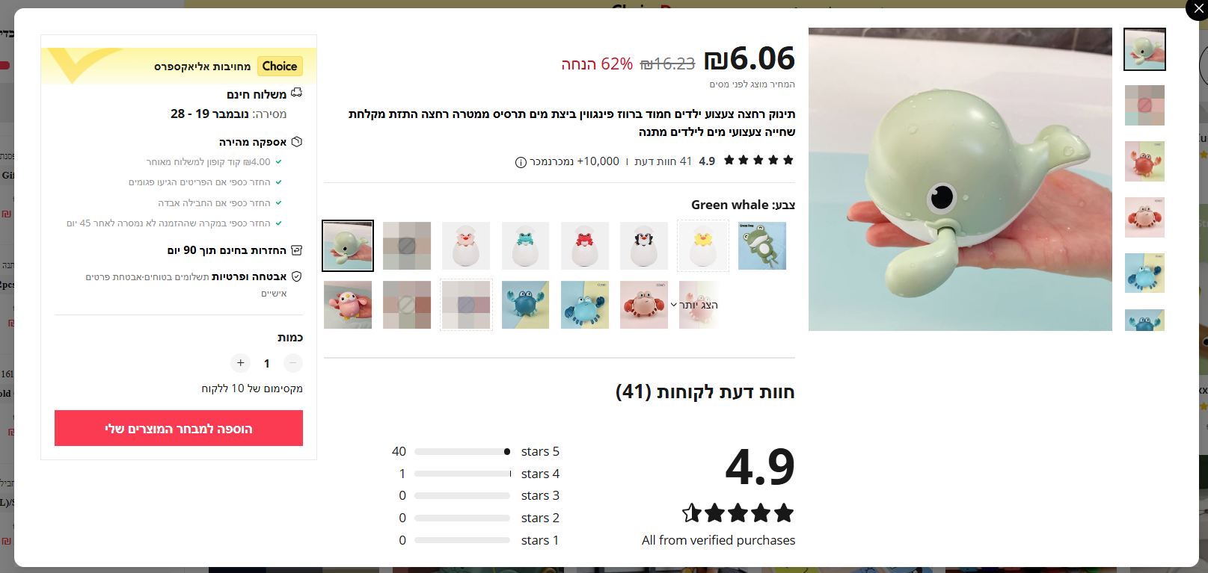Choose the pink bird toy variant

[x=348, y=305]
